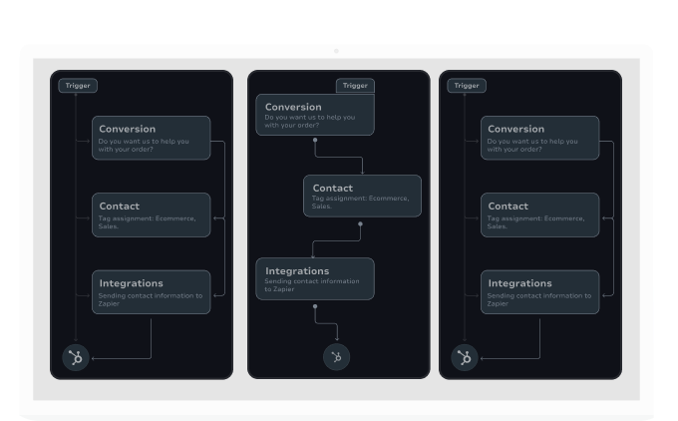Click "Sending contact information to Zapier" text in middle panel
The width and height of the screenshot is (678, 421).
pos(312,285)
